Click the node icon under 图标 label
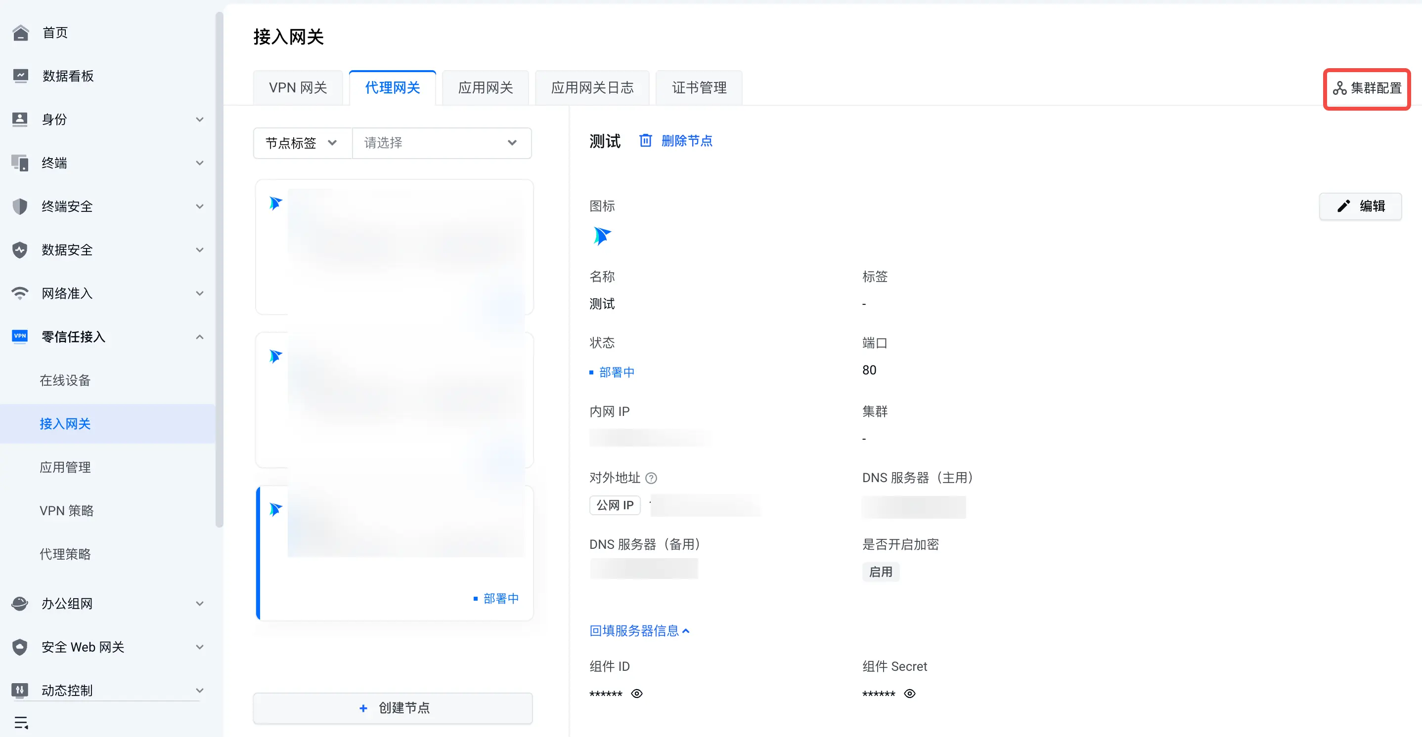1422x737 pixels. pos(602,236)
